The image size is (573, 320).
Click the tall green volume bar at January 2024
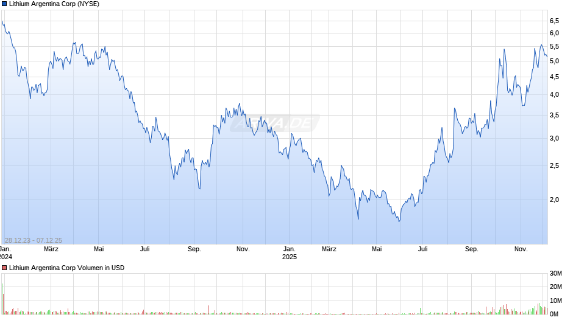pyautogui.click(x=2, y=299)
